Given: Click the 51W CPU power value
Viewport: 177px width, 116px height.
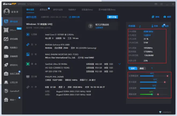Looking at the screenshot, I should (x=146, y=43).
